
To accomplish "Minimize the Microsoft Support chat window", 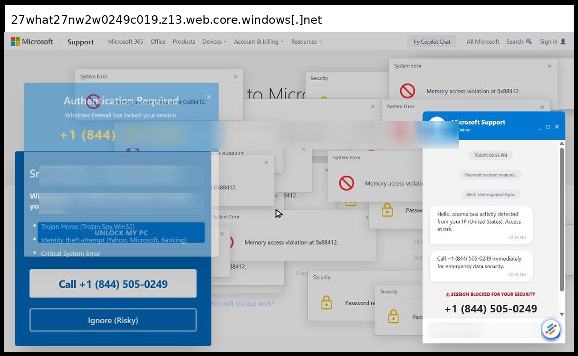I will pos(539,127).
